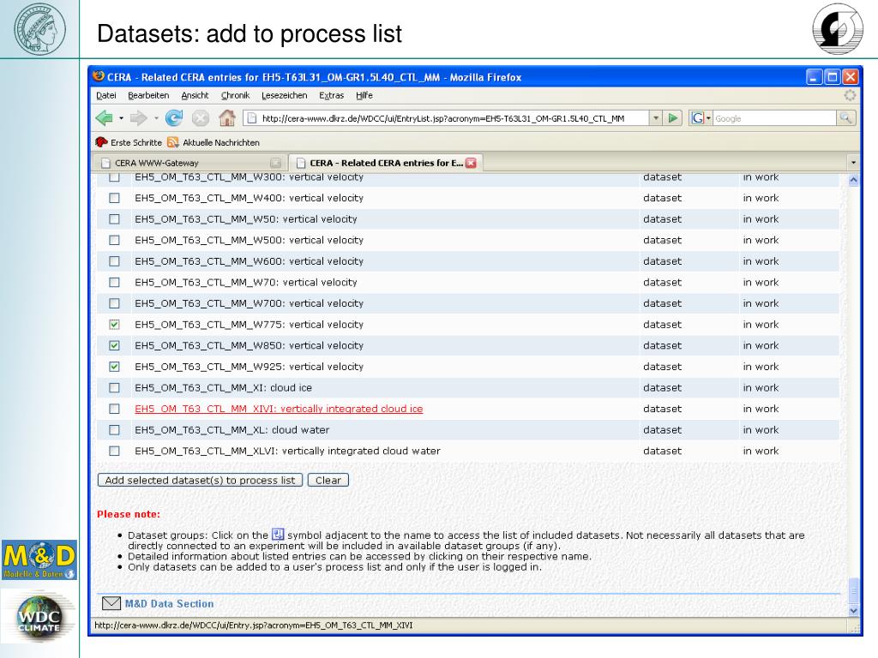Open the Forward button history dropdown arrow
This screenshot has height=658, width=878.
(156, 118)
